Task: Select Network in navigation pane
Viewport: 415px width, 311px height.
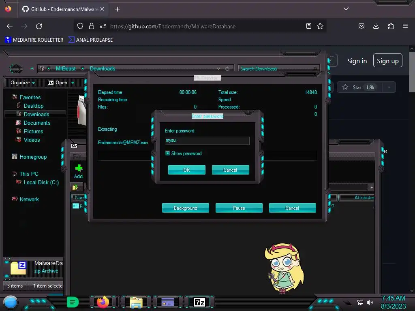Action: point(29,199)
